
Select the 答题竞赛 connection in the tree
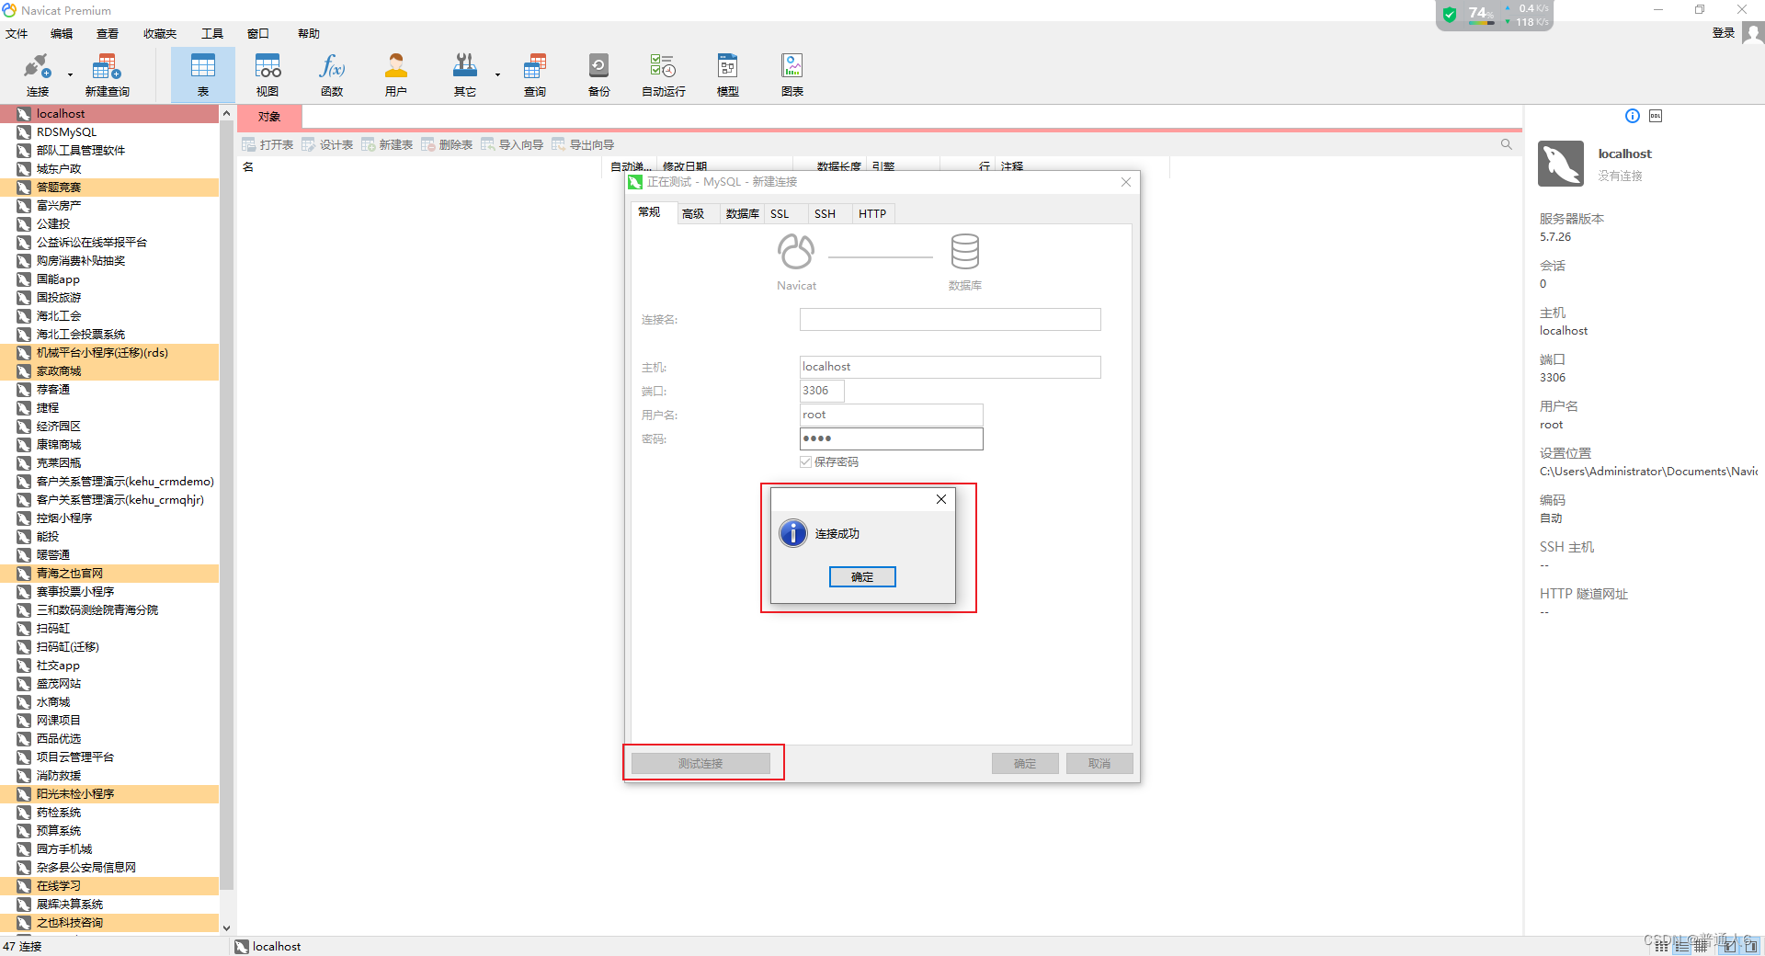(x=109, y=188)
